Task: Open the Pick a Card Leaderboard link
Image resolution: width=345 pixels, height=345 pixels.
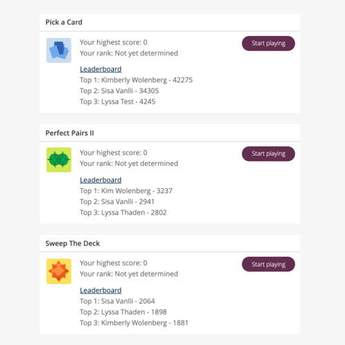Action: (x=101, y=69)
